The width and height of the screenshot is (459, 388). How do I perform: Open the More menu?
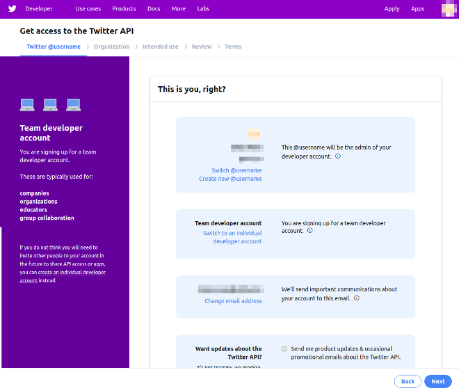pos(179,9)
